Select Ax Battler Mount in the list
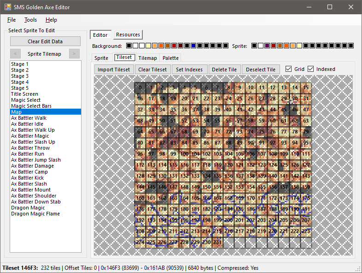This screenshot has width=362, height=273. (x=46, y=190)
